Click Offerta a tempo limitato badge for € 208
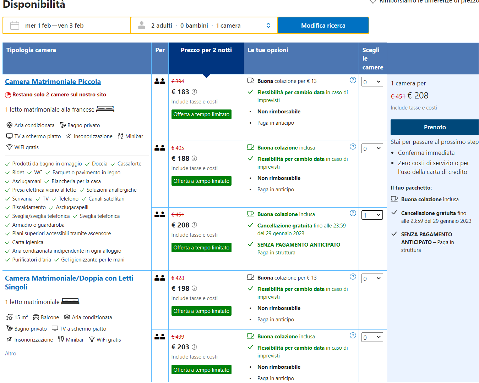 coord(201,248)
